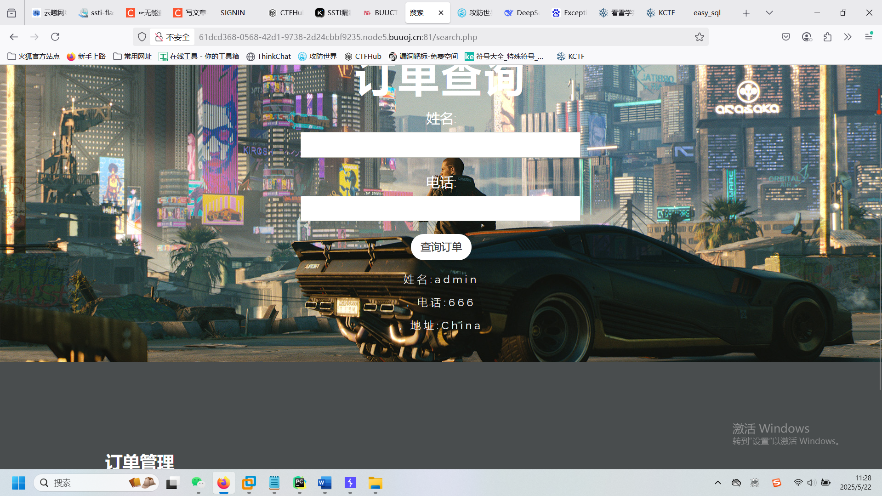Viewport: 882px width, 496px height.
Task: Focus the 姓名 input field
Action: [x=440, y=145]
